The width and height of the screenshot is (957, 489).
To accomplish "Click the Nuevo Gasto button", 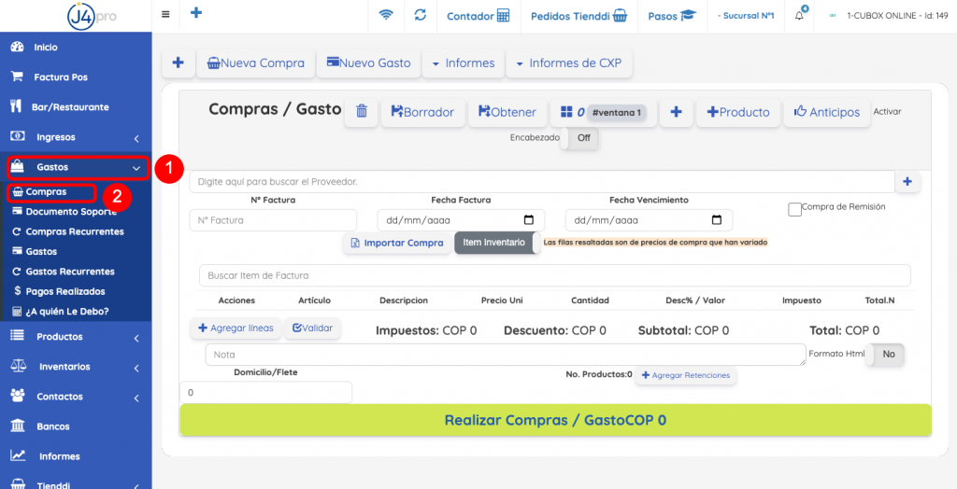I will [x=368, y=63].
